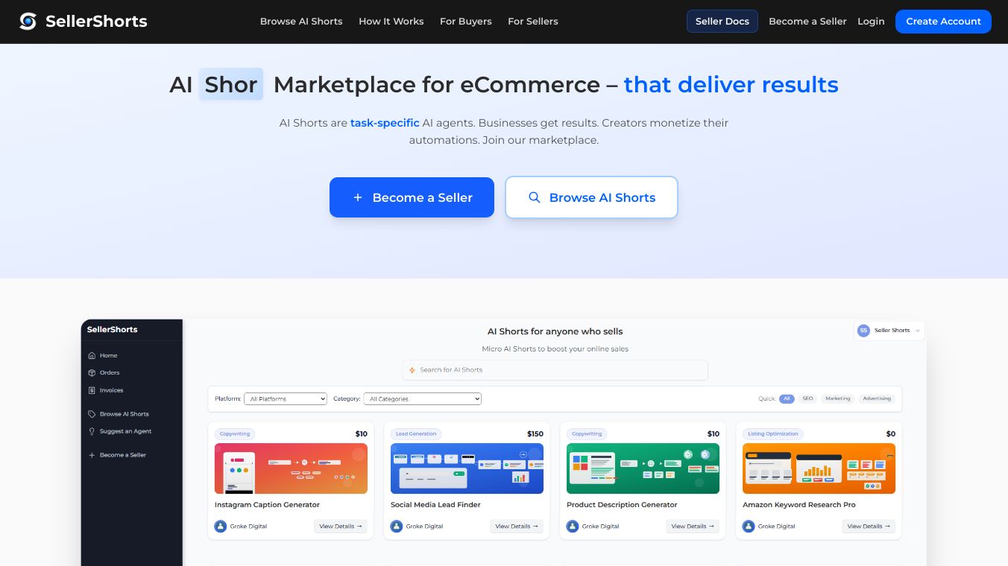
Task: Click Groke Digital avatar on Social Media Lead Finder card
Action: [x=397, y=526]
